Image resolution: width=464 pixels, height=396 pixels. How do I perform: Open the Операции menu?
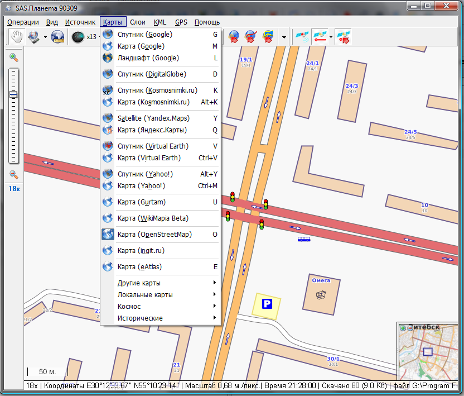(23, 22)
